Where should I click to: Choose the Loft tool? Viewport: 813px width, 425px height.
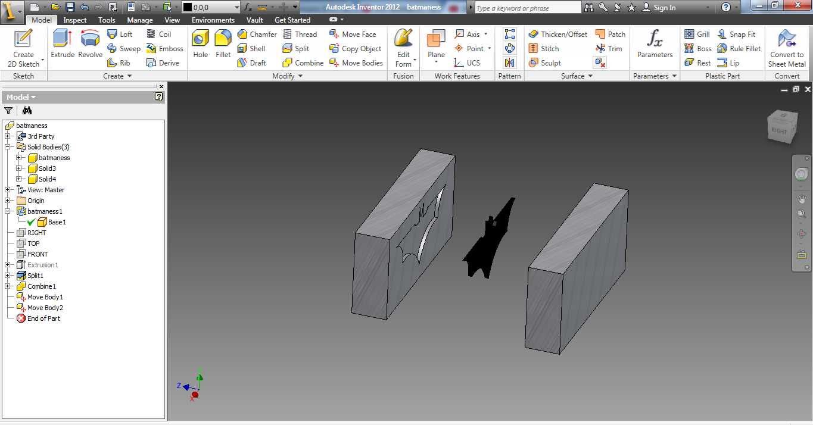pyautogui.click(x=120, y=35)
